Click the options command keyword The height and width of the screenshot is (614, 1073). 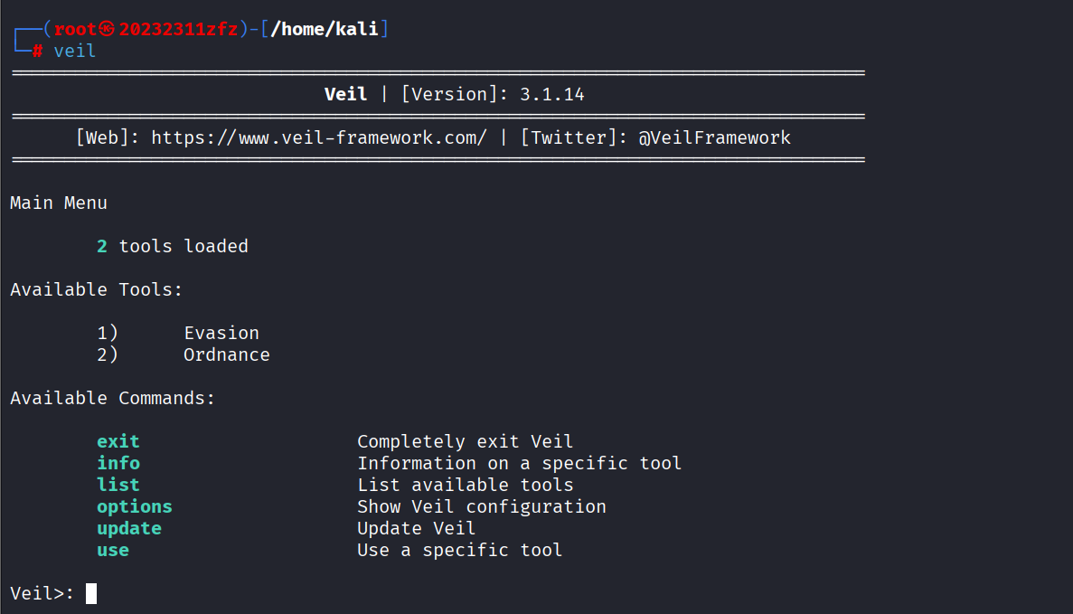(x=135, y=506)
